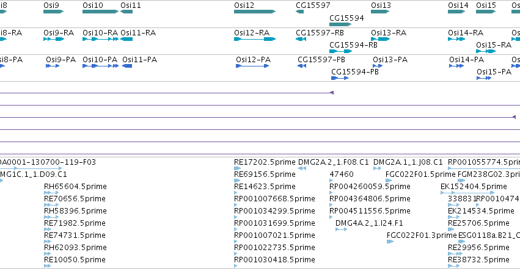Click the RH58396.5prime EST label
The image size is (520, 269).
tap(75, 211)
